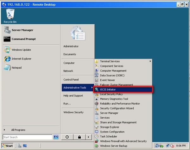Click the Start button
The width and height of the screenshot is (190, 150).
click(x=8, y=146)
